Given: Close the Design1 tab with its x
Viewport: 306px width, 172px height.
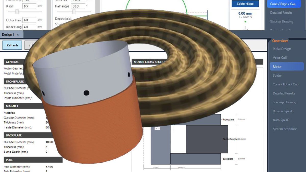Looking at the screenshot, I should pos(18,35).
